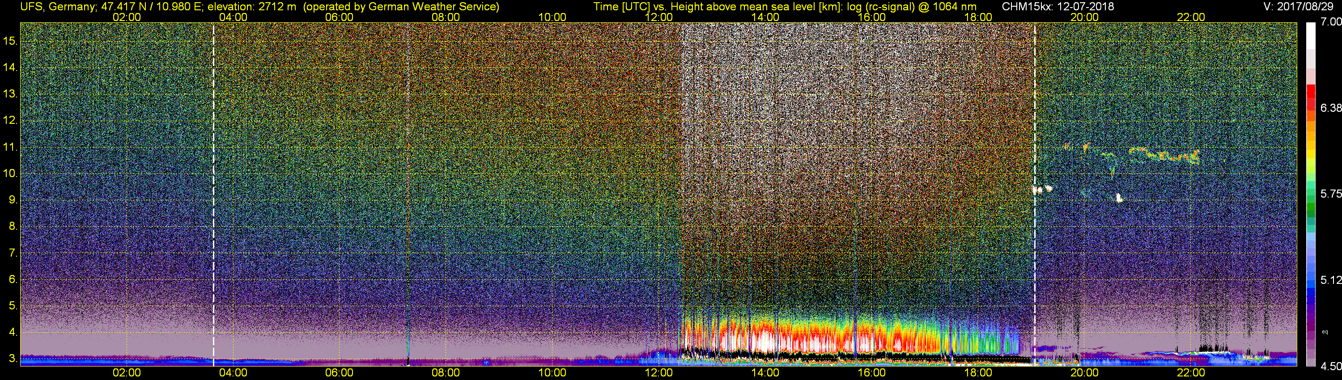The image size is (1342, 380).
Task: Click the height axis label '15.'
Action: 10,41
